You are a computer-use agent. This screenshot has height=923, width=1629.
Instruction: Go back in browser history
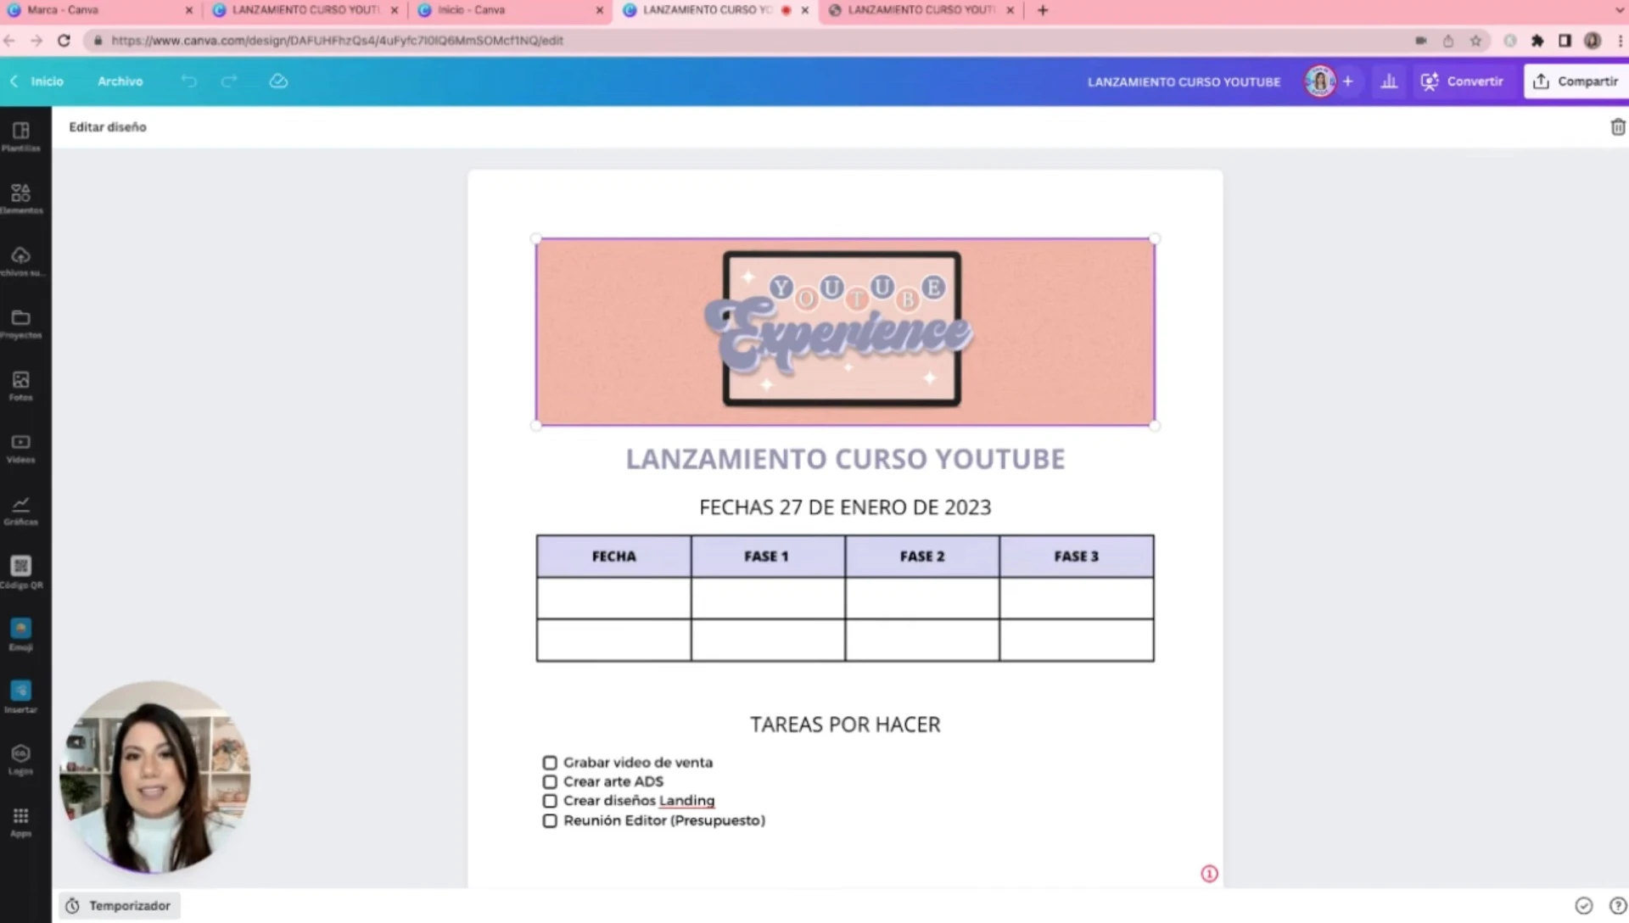(9, 40)
